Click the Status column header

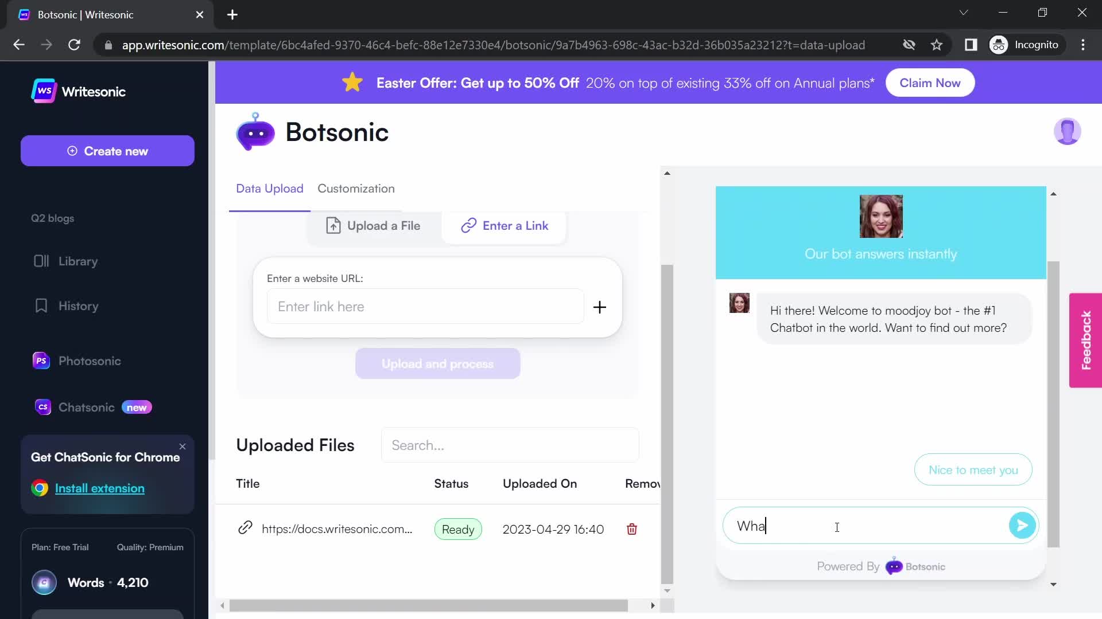(x=451, y=484)
